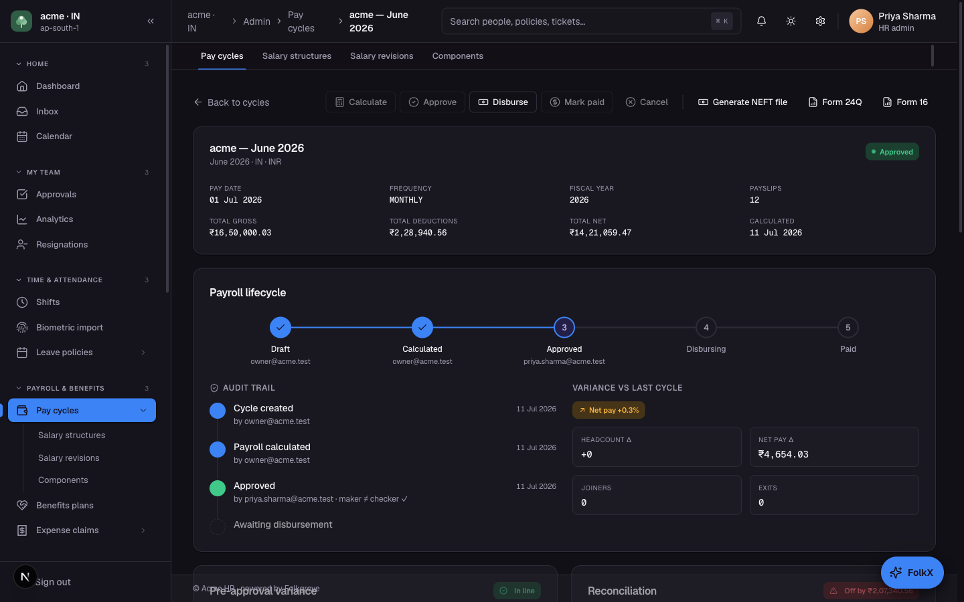
Task: Open the notifications bell
Action: pyautogui.click(x=761, y=21)
